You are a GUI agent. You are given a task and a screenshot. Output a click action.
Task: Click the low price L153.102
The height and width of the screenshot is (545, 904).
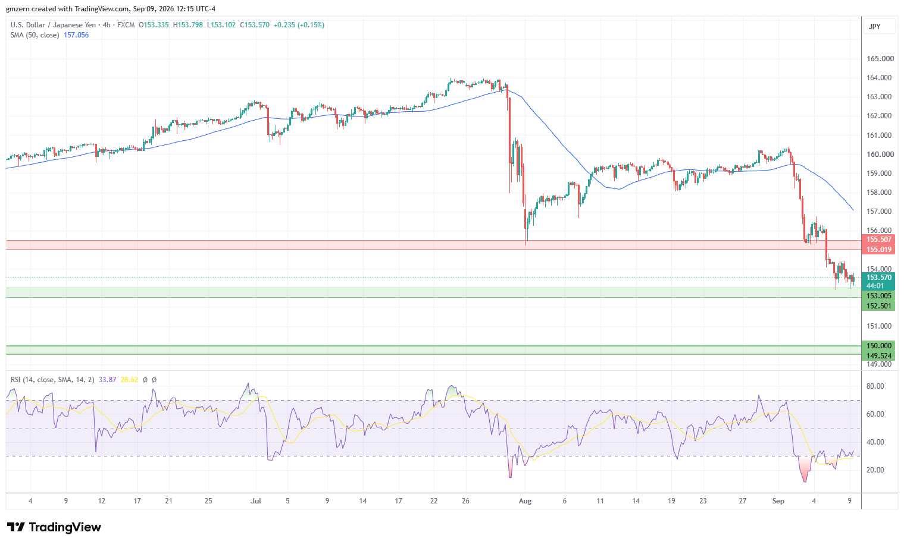[221, 25]
